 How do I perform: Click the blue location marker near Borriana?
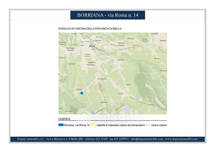pos(82,93)
